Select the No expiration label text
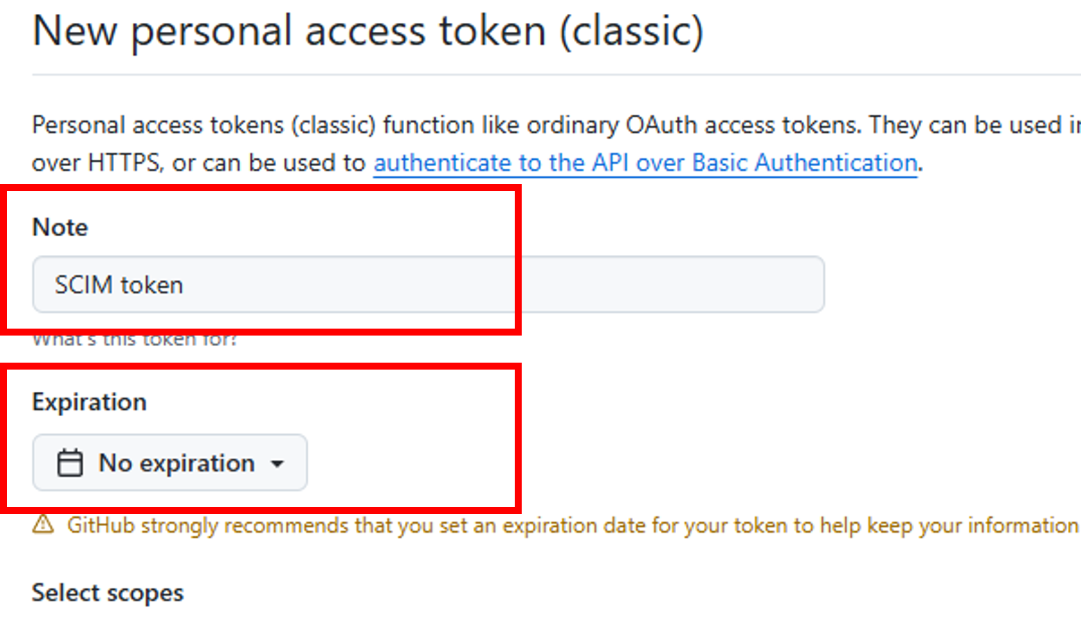This screenshot has width=1081, height=619. [x=177, y=463]
